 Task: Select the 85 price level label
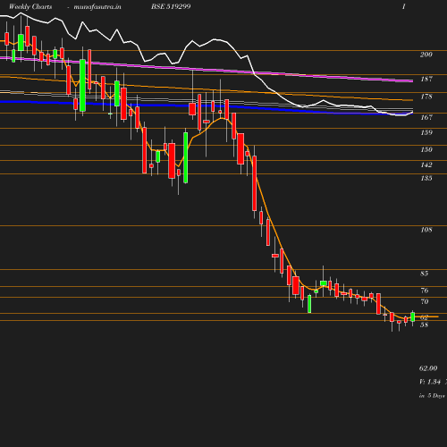point(425,274)
